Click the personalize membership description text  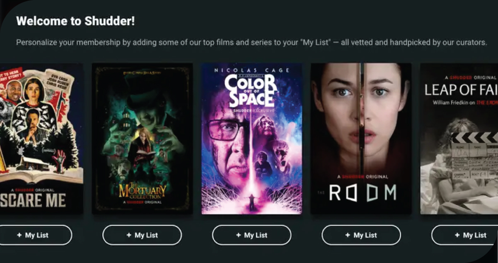(251, 42)
